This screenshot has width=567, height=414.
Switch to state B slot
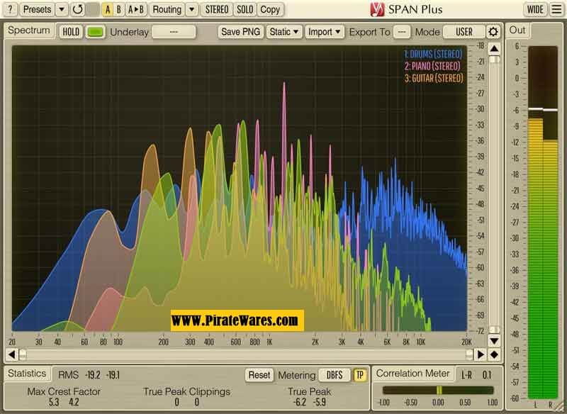click(119, 9)
